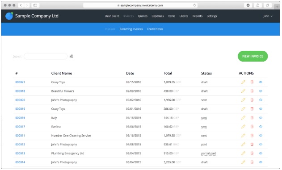View invoice 000011 with eye icon

261,136
